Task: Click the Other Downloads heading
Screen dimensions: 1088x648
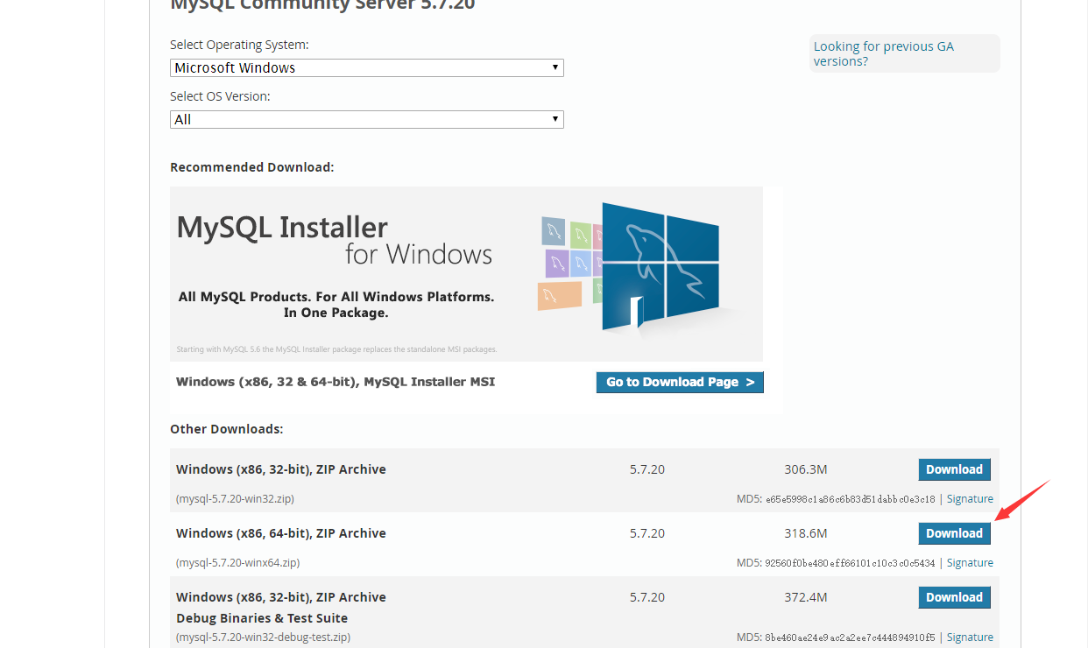Action: point(227,429)
